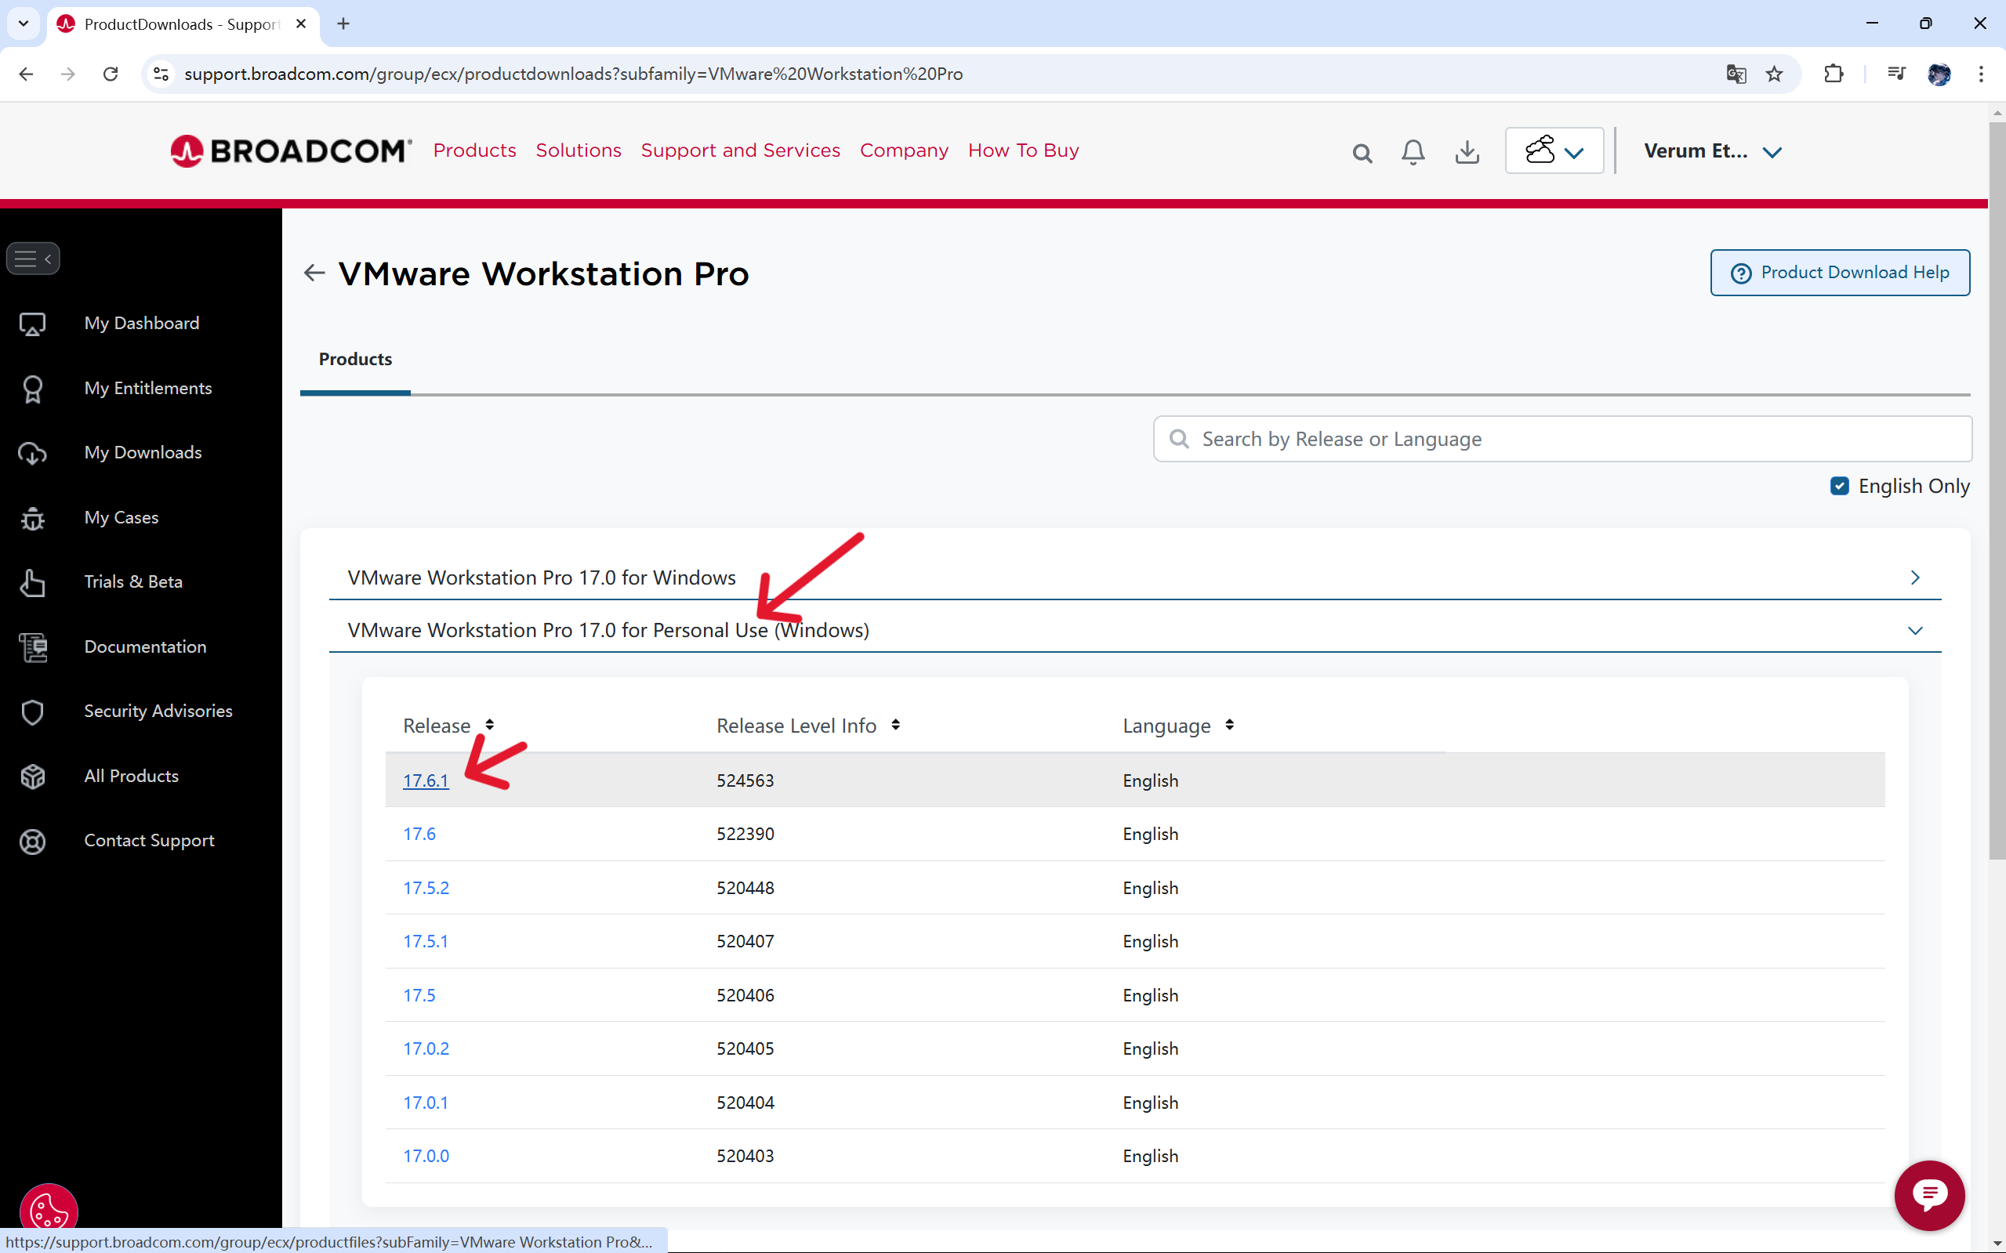Sort by Release column
Screen dimensions: 2006x1253
point(490,725)
